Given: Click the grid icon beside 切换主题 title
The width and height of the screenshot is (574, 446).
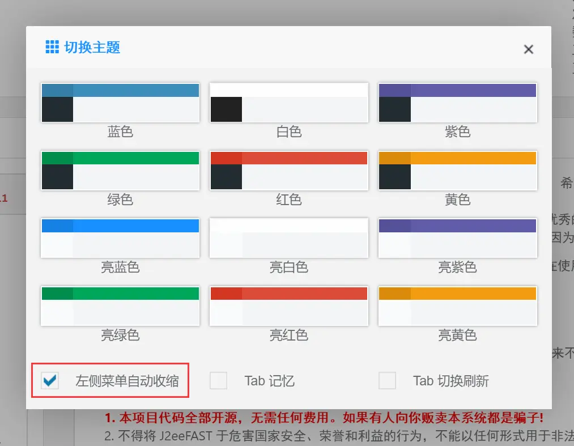Looking at the screenshot, I should click(x=52, y=47).
